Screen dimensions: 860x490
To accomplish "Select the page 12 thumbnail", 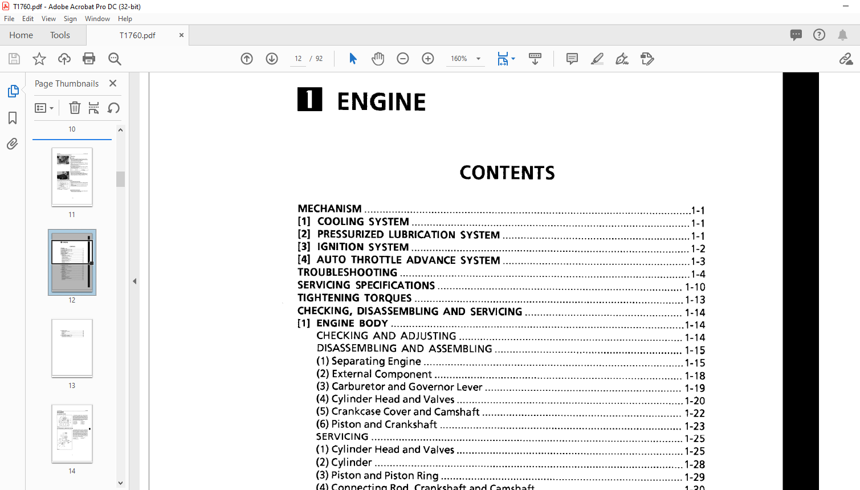I will click(x=72, y=263).
